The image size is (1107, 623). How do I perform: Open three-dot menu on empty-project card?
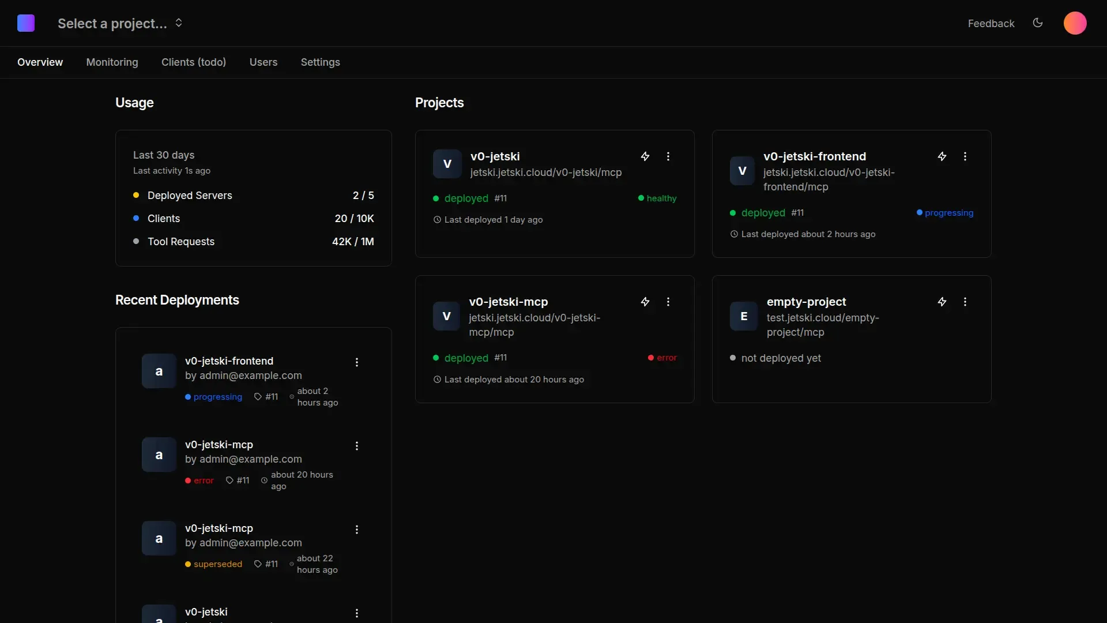click(965, 302)
